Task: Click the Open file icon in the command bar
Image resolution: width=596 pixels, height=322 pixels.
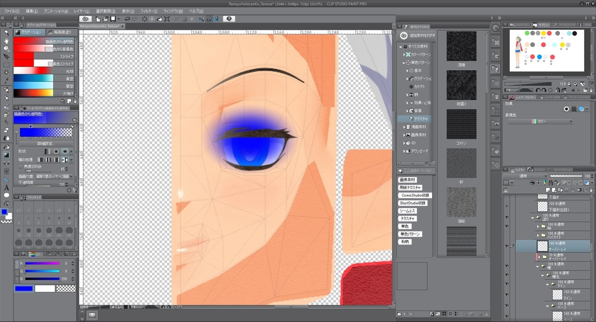Action: click(x=106, y=19)
